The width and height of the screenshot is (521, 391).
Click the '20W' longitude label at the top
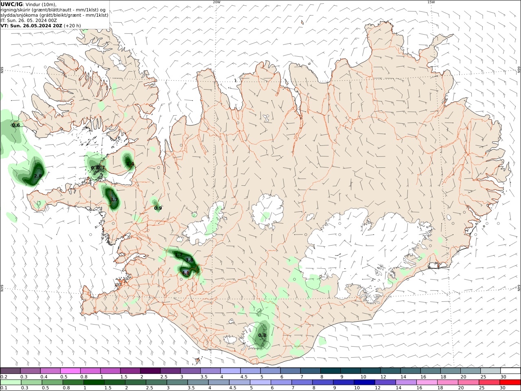pyautogui.click(x=217, y=2)
